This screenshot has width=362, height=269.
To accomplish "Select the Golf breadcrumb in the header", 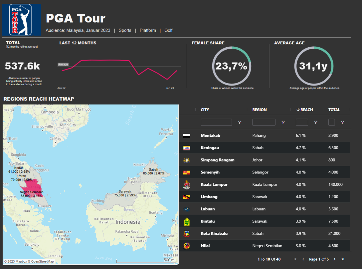I will [168, 30].
